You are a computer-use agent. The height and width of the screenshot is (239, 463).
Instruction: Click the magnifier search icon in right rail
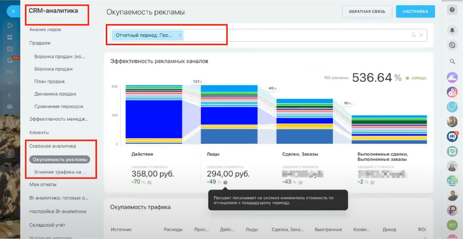coord(452,62)
